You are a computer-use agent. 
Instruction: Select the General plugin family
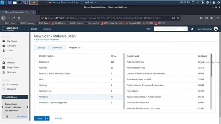click(x=80, y=68)
